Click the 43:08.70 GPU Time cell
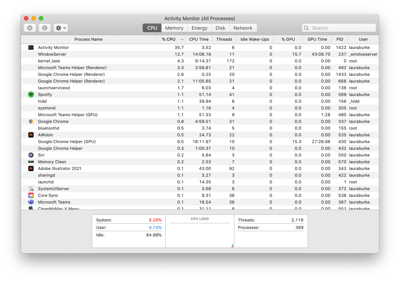The image size is (400, 281). point(321,54)
